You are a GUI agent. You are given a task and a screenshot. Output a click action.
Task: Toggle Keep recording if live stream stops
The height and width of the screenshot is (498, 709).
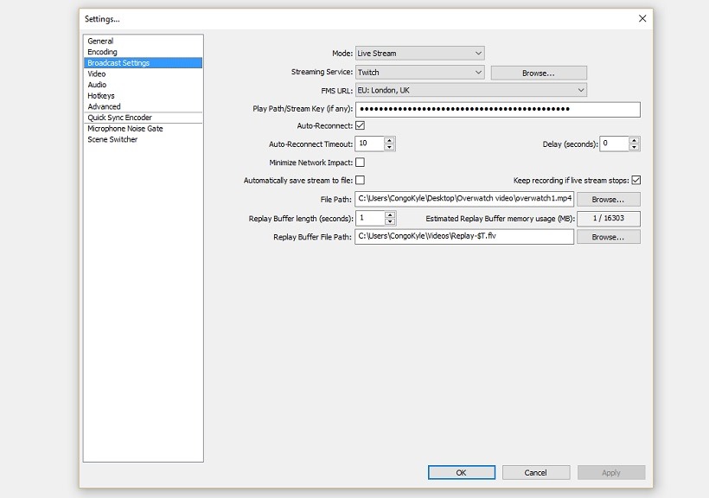[x=636, y=180]
